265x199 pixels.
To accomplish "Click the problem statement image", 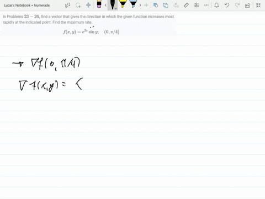I will click(88, 24).
